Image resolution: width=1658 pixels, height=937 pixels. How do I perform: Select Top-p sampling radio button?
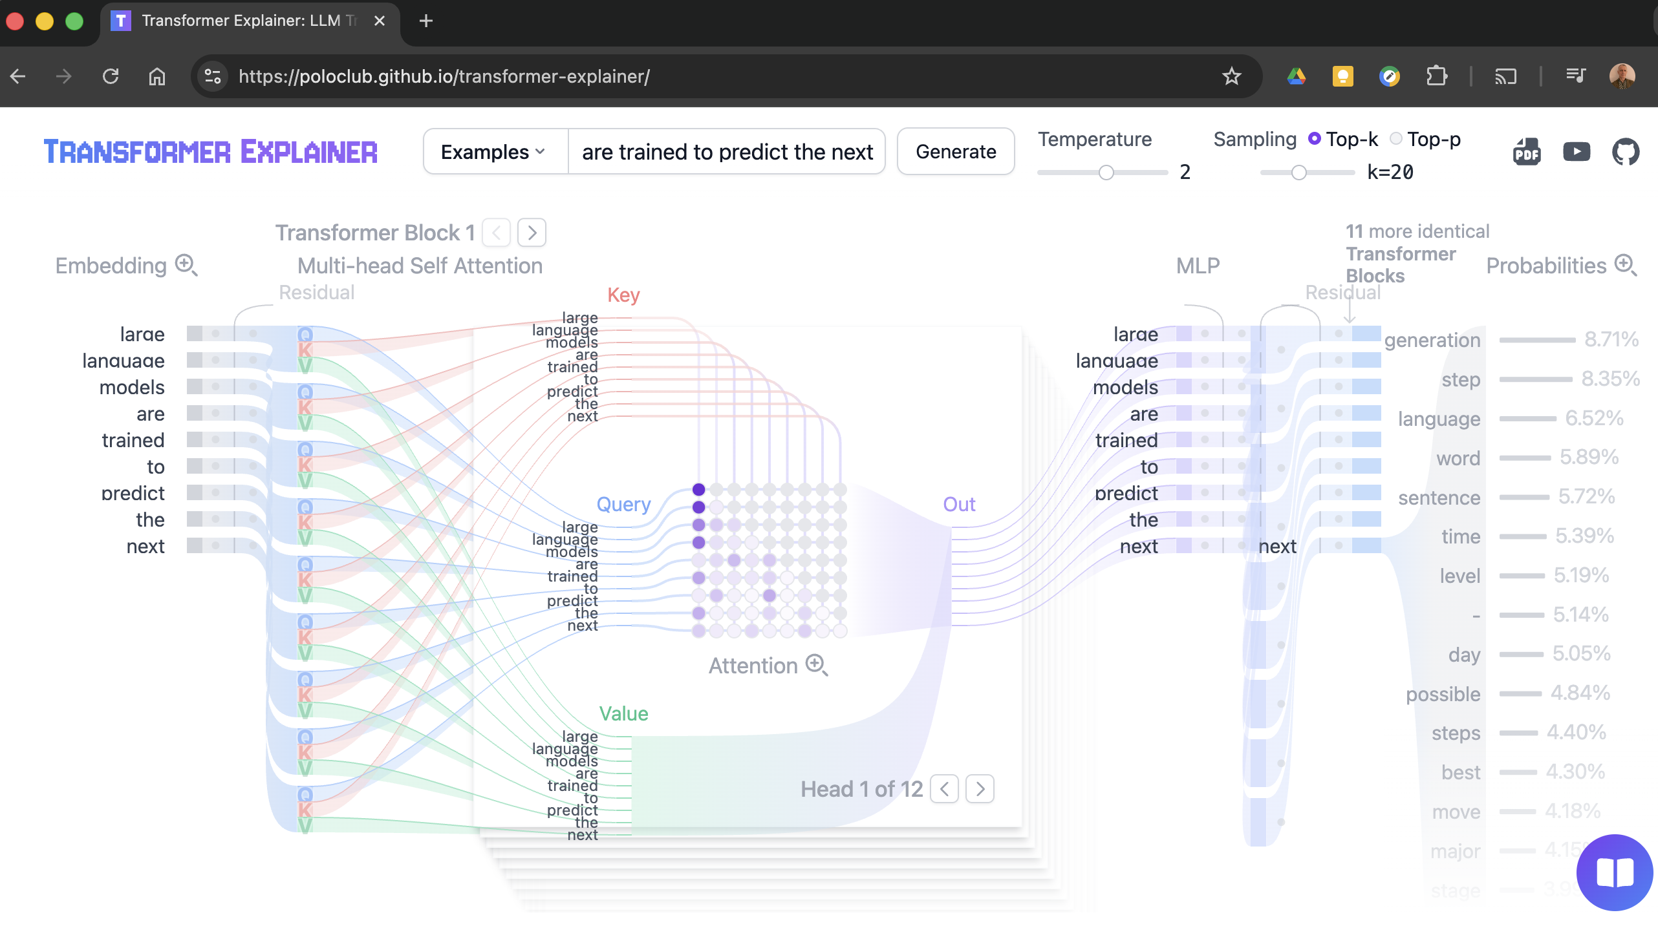click(1396, 139)
